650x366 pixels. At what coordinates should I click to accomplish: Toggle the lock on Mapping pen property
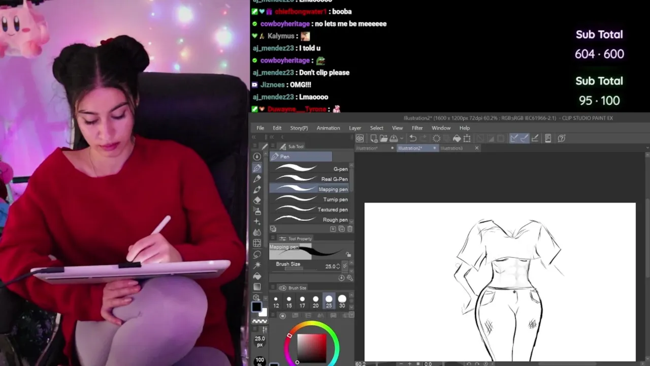pyautogui.click(x=348, y=254)
